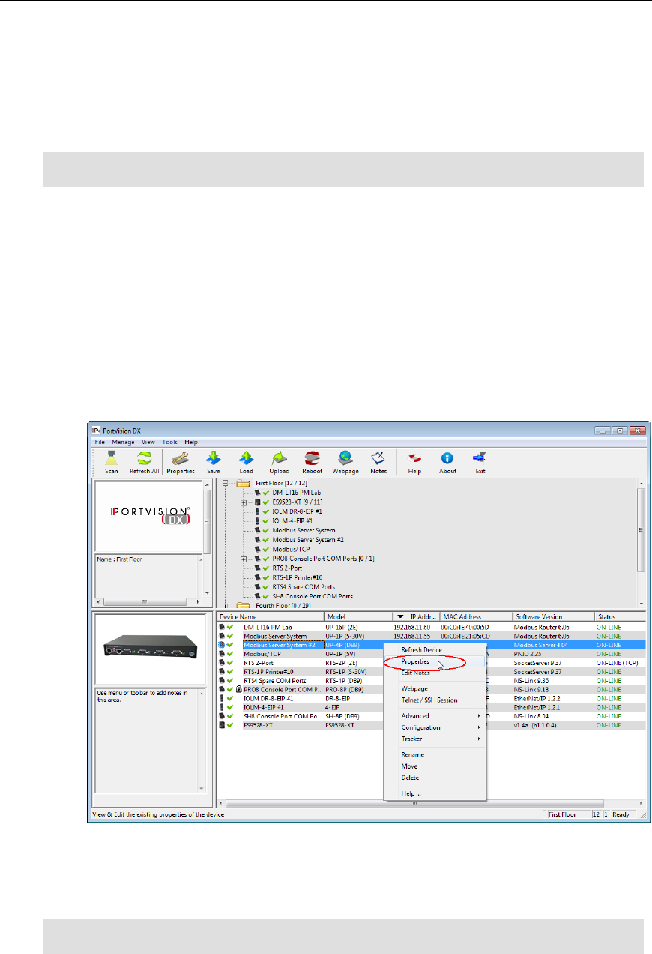Sort by Software Version column header
The height and width of the screenshot is (954, 652).
point(553,616)
